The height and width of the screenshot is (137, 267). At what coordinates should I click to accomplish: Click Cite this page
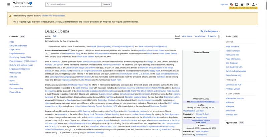[232, 63]
